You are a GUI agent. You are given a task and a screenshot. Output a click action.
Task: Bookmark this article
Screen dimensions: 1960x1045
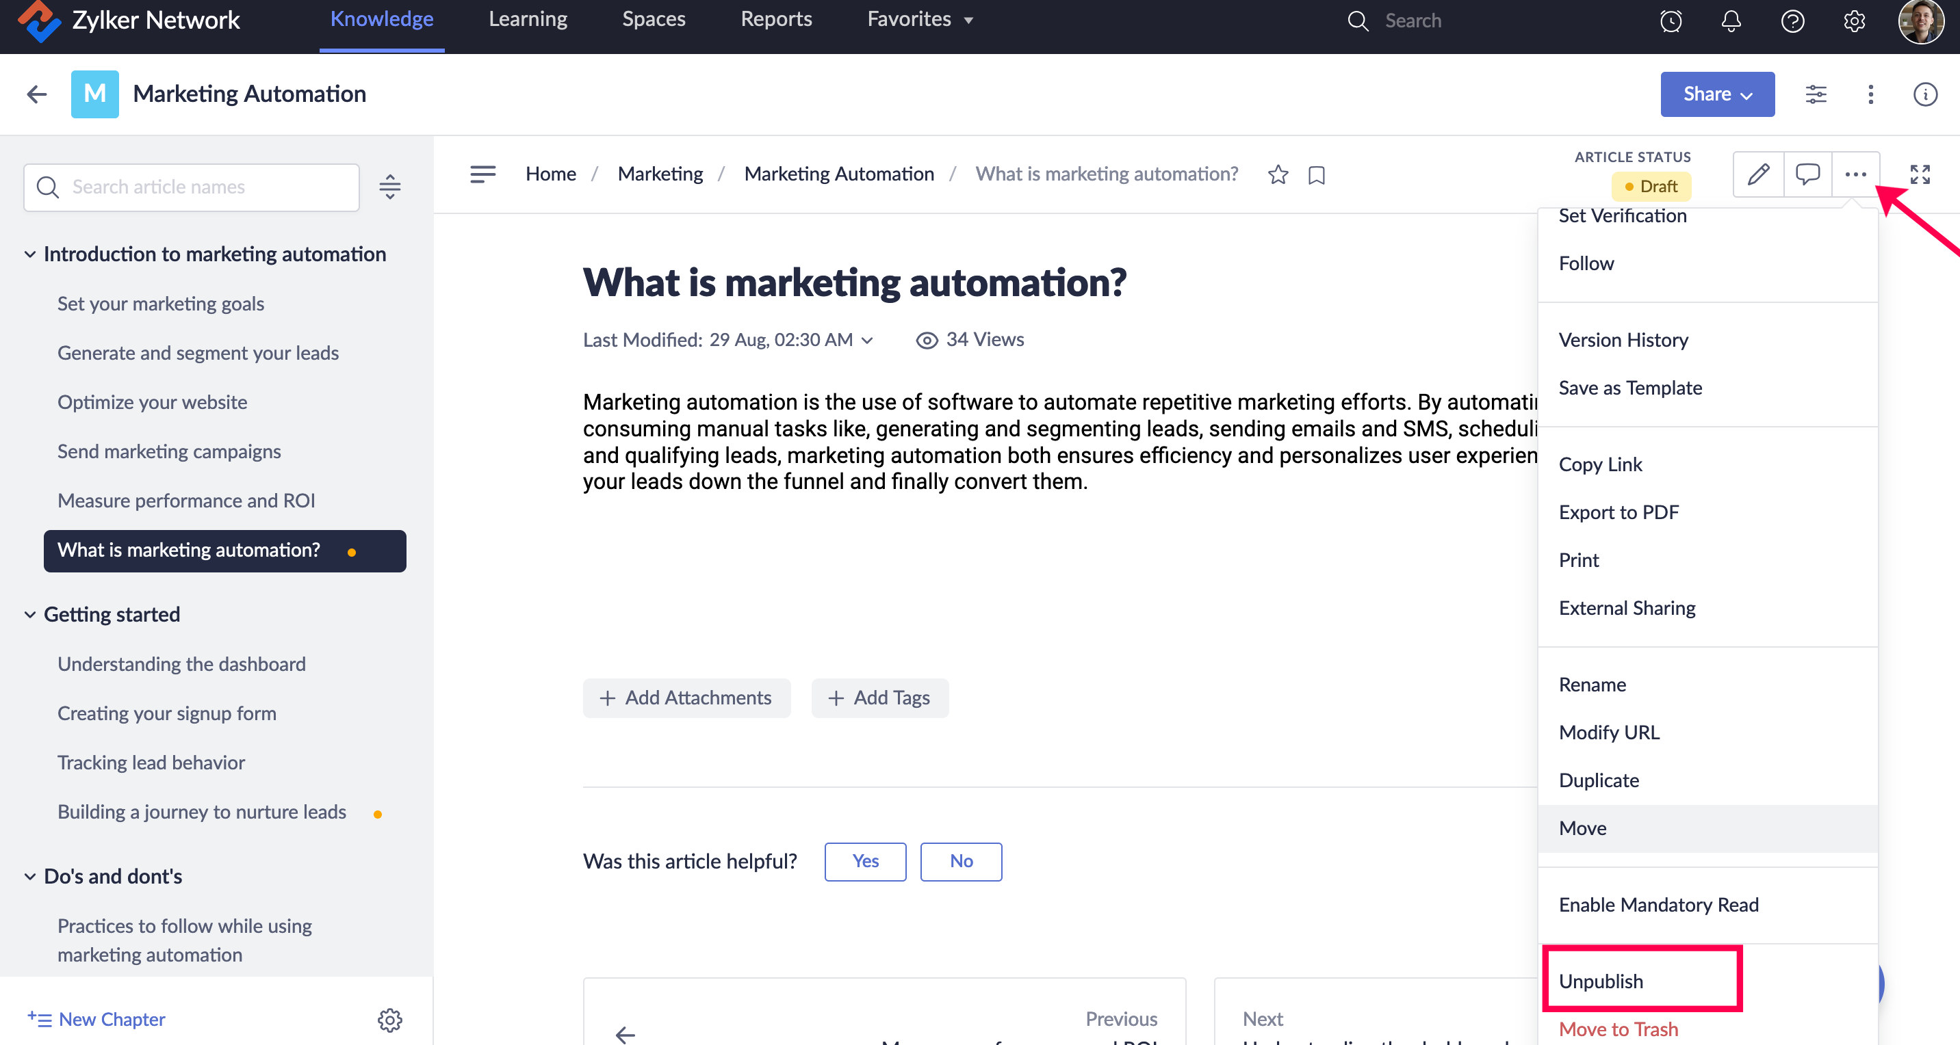coord(1316,176)
